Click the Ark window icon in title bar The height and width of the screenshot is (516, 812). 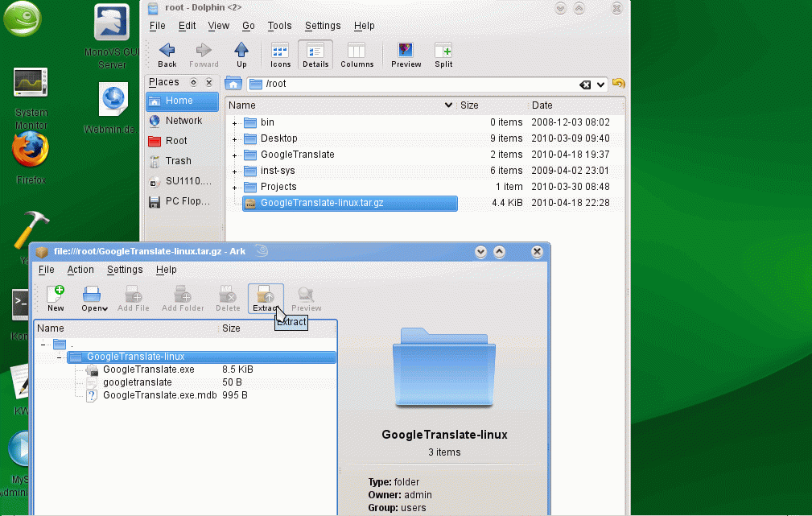point(42,252)
